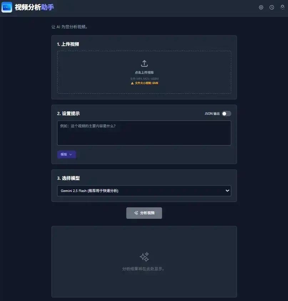The height and width of the screenshot is (301, 288).
Task: Click the sparkles icon in results placeholder
Action: [144, 257]
